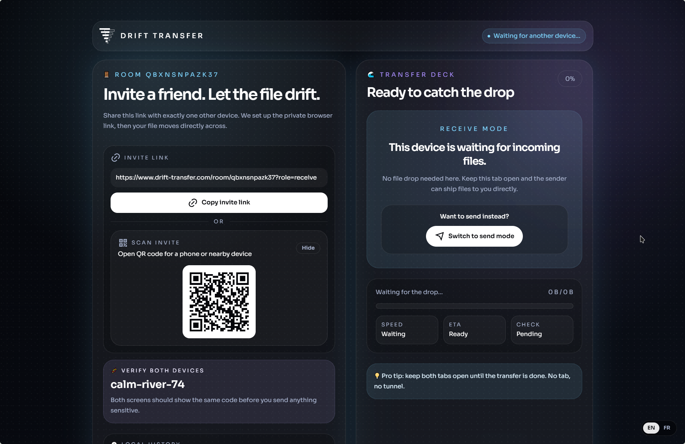
Task: Click the Waiting for the drop label
Action: click(409, 292)
